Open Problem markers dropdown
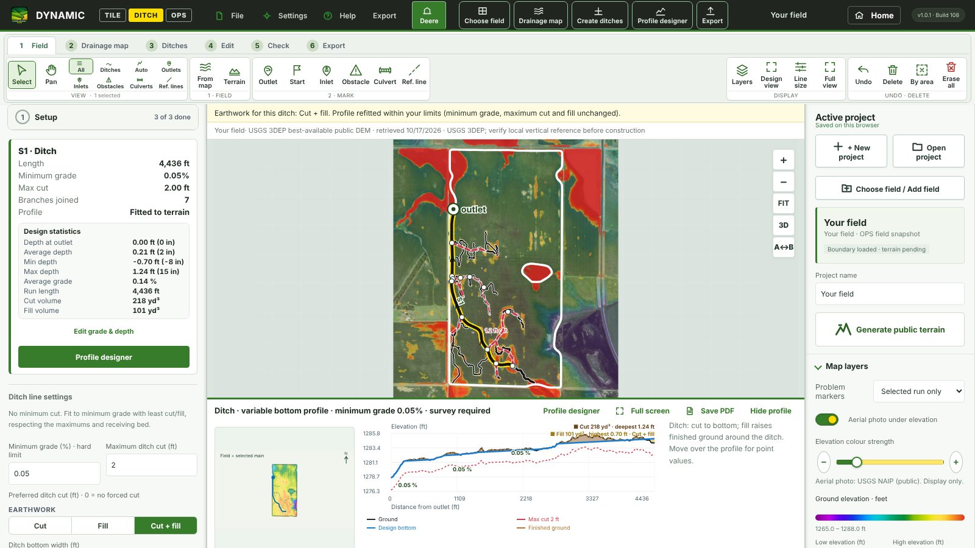This screenshot has width=975, height=548. tap(919, 392)
